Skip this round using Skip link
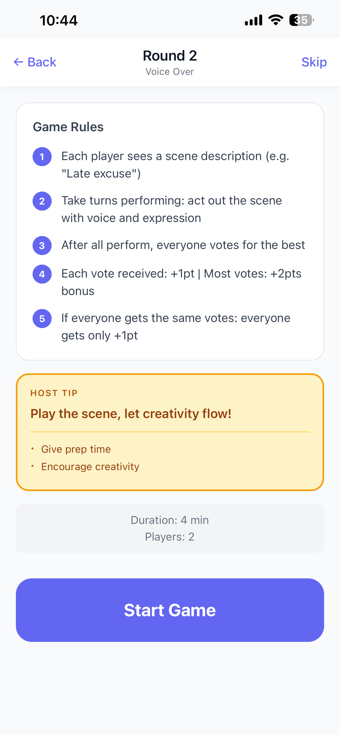340x735 pixels. pyautogui.click(x=314, y=62)
